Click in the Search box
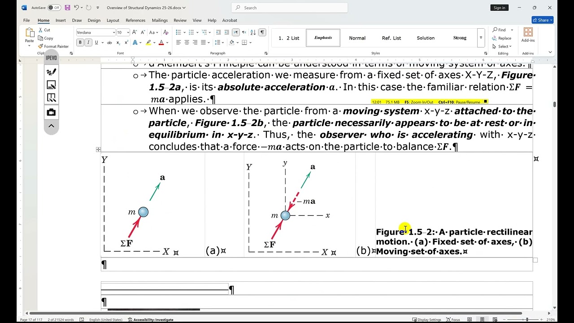The width and height of the screenshot is (574, 323). point(290,8)
